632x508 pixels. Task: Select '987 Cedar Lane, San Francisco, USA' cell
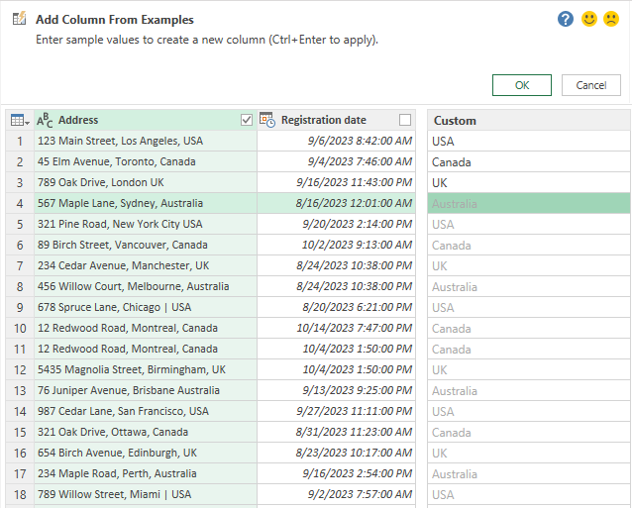coord(146,412)
